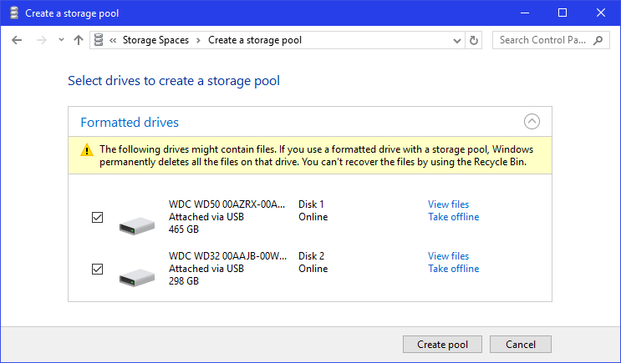Take Disk 1 offline

(x=454, y=217)
